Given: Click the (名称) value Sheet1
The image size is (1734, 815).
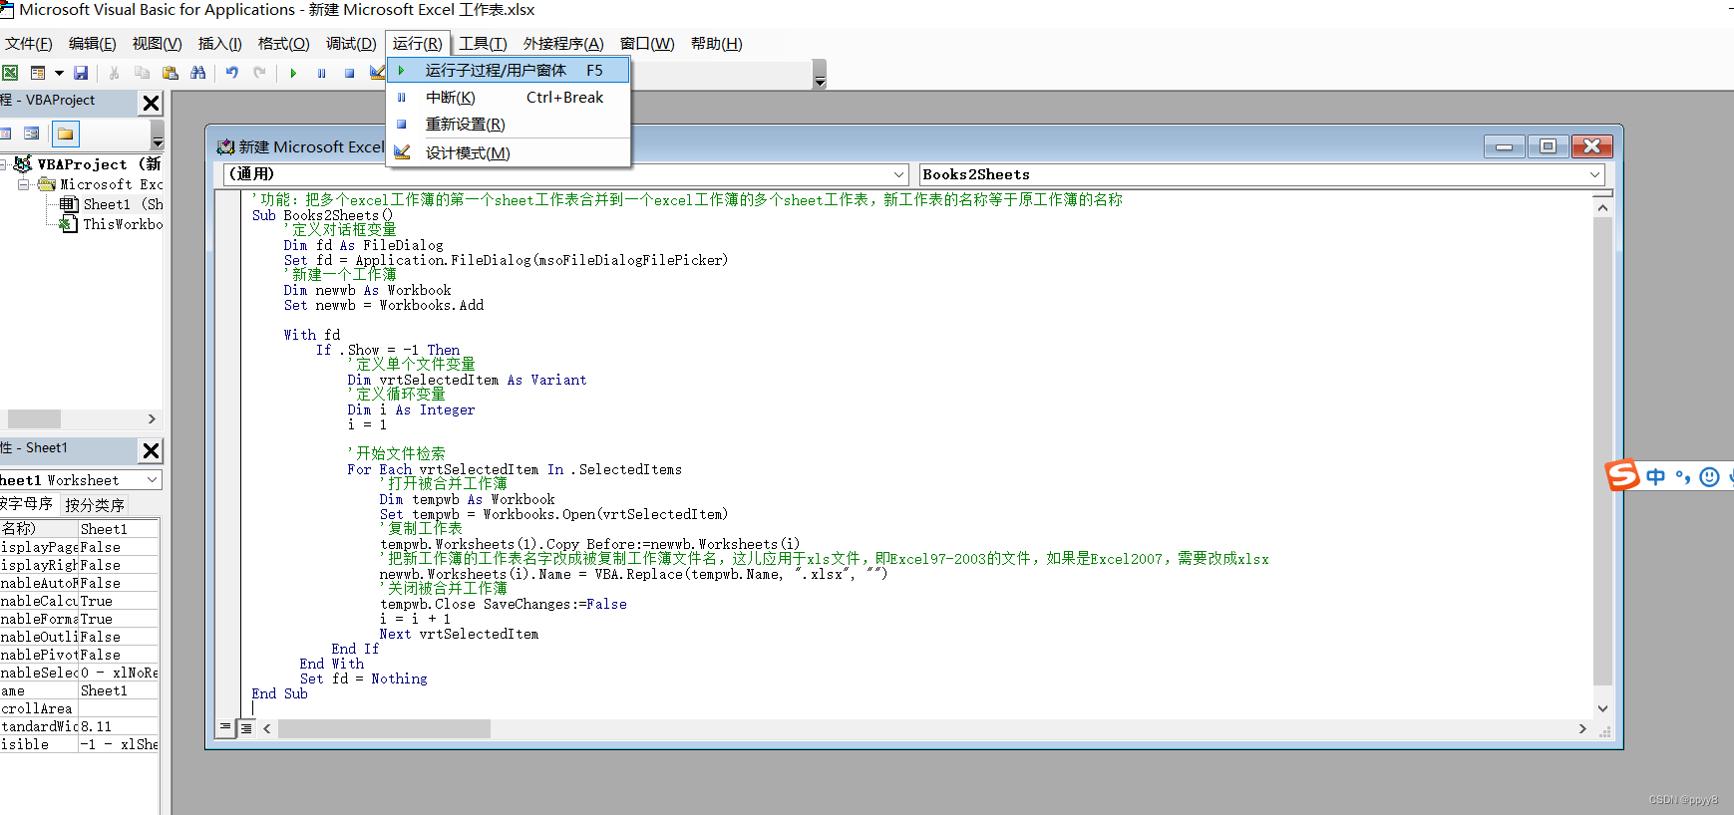Looking at the screenshot, I should pos(118,529).
